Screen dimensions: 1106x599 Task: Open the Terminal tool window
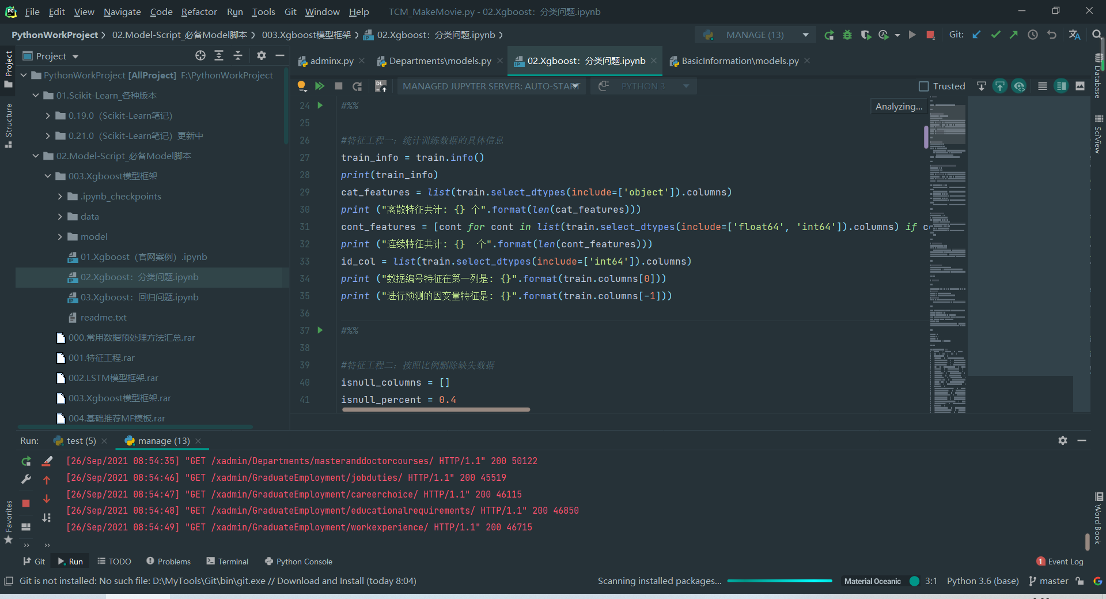(228, 562)
